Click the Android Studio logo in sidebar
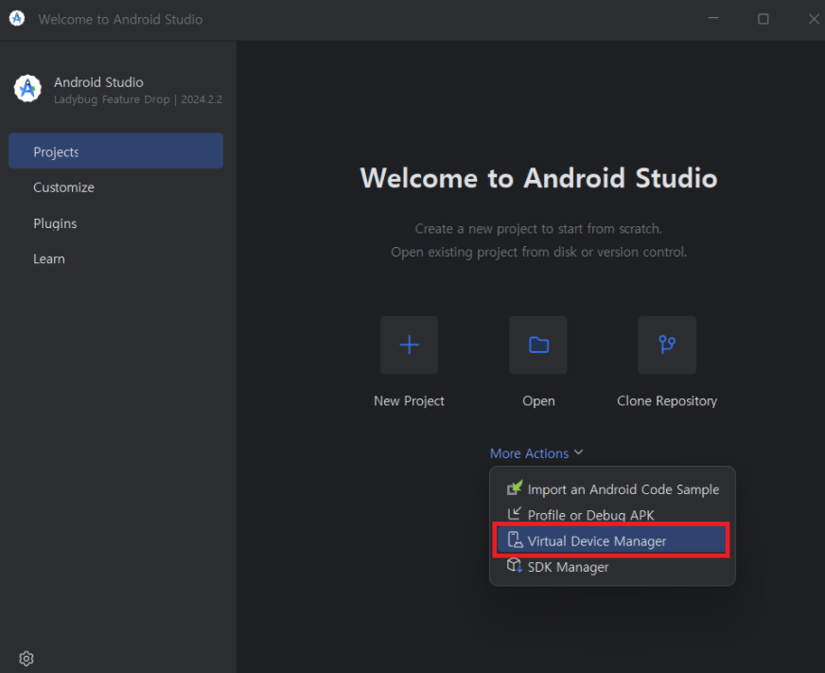Screen dimensions: 825x673 (27, 88)
